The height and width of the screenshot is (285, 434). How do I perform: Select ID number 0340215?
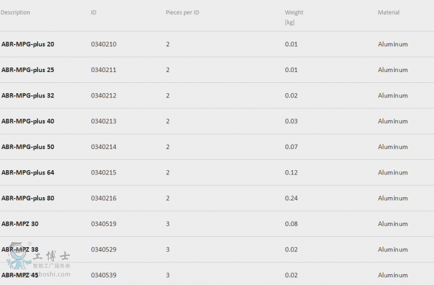tap(104, 172)
